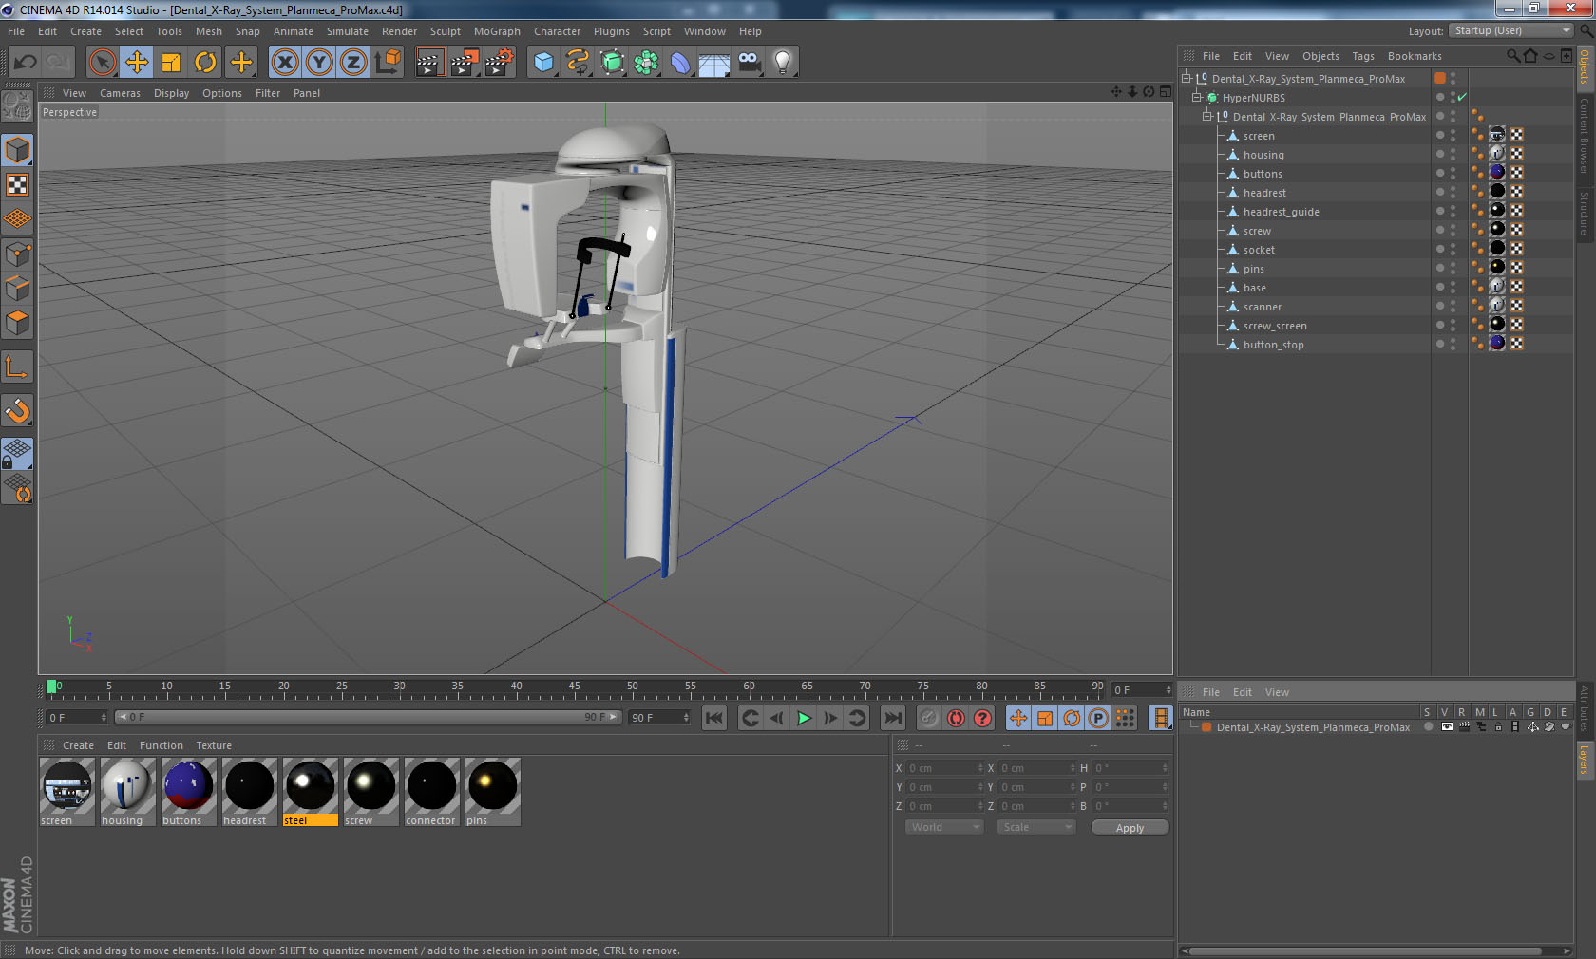1596x959 pixels.
Task: Add a HyperNURBS generator icon
Action: coord(612,63)
